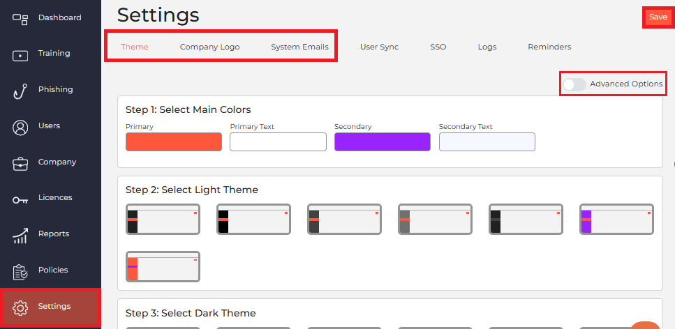Save the settings
Image resolution: width=675 pixels, height=329 pixels.
658,17
